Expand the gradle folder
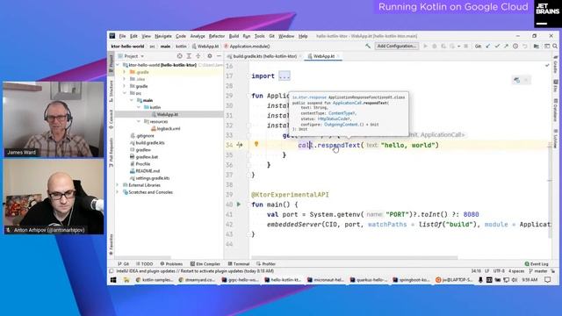Image resolution: width=562 pixels, height=316 pixels. click(125, 86)
